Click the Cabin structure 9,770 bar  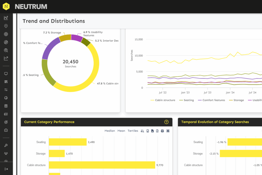pos(102,165)
